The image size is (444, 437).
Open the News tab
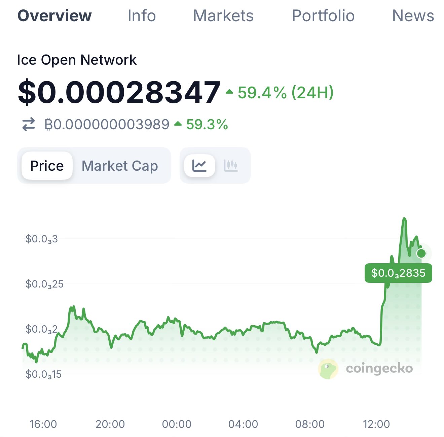(x=413, y=16)
